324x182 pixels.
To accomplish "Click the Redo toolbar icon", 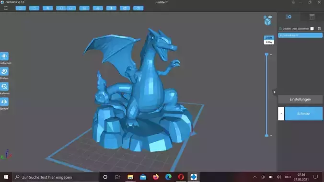I will [x=71, y=8].
